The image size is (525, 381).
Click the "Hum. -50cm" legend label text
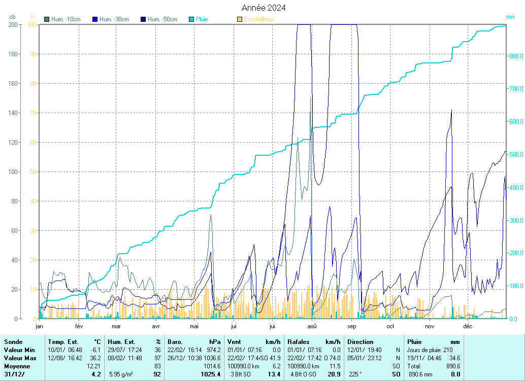coord(162,19)
